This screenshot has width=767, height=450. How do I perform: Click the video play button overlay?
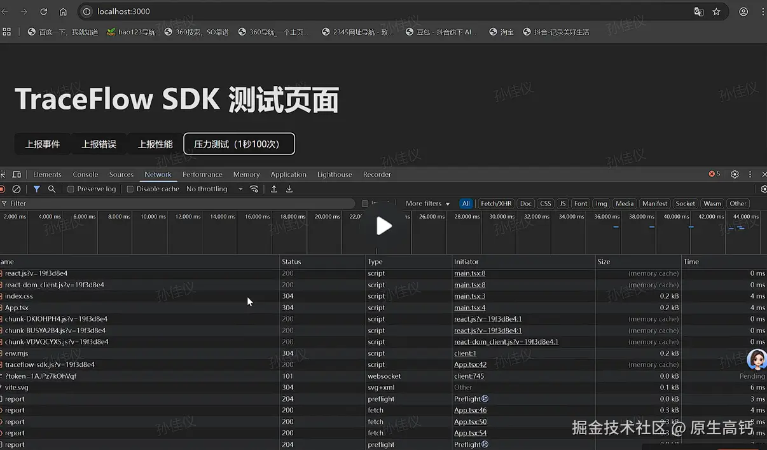click(x=383, y=226)
